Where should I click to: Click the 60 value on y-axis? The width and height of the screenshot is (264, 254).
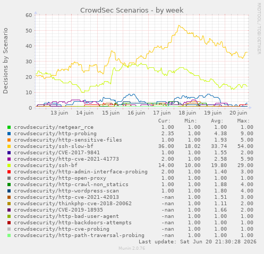(x=29, y=15)
